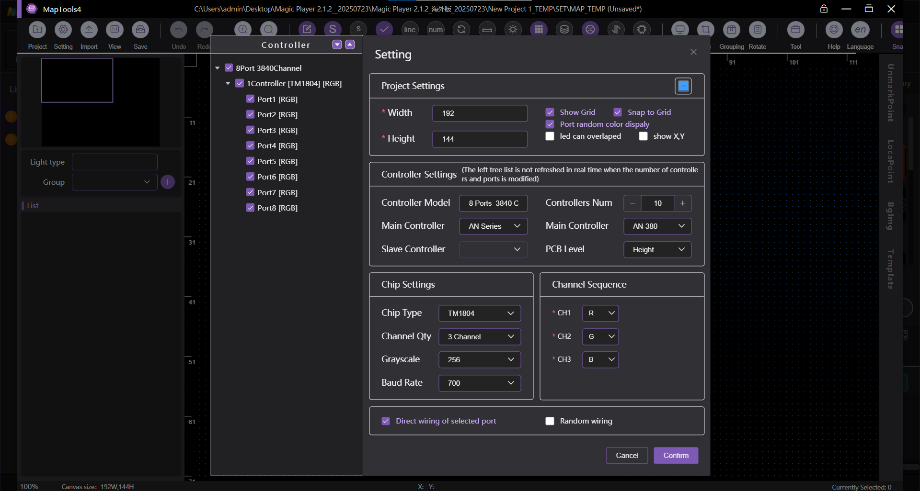Open the Setting gear toolbar icon
The width and height of the screenshot is (920, 491).
pos(63,30)
